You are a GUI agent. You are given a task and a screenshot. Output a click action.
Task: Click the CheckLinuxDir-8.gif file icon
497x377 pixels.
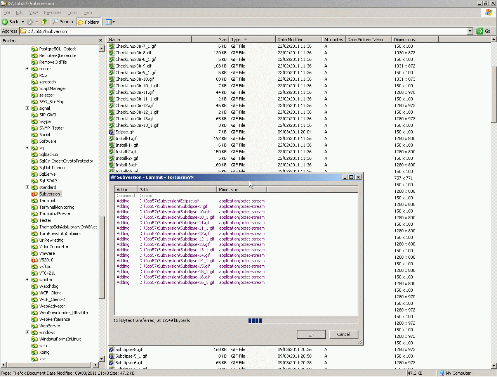(x=111, y=53)
